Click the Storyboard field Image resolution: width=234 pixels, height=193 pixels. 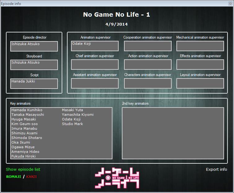(x=34, y=65)
